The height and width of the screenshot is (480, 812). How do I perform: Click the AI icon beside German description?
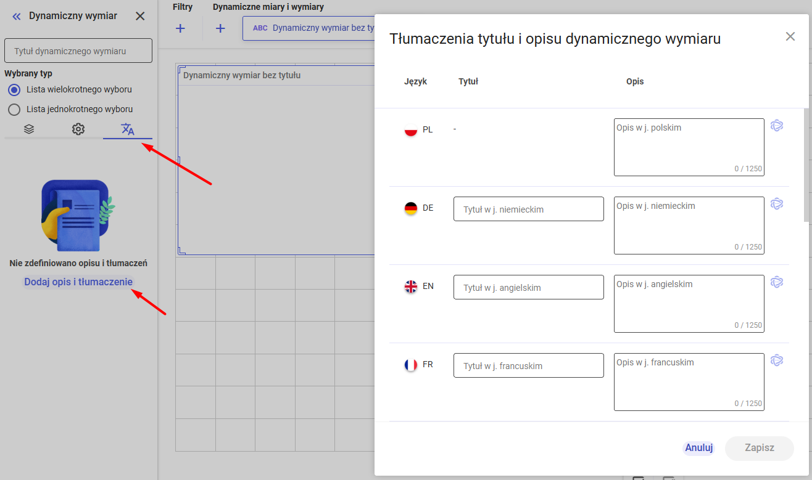pos(777,204)
